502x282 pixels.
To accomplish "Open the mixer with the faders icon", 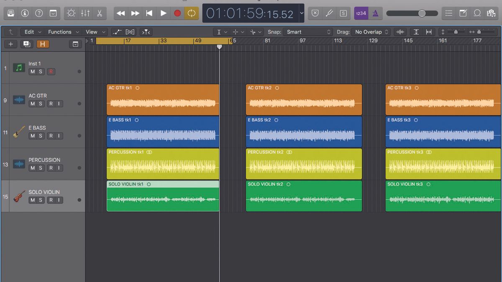I will [85, 13].
